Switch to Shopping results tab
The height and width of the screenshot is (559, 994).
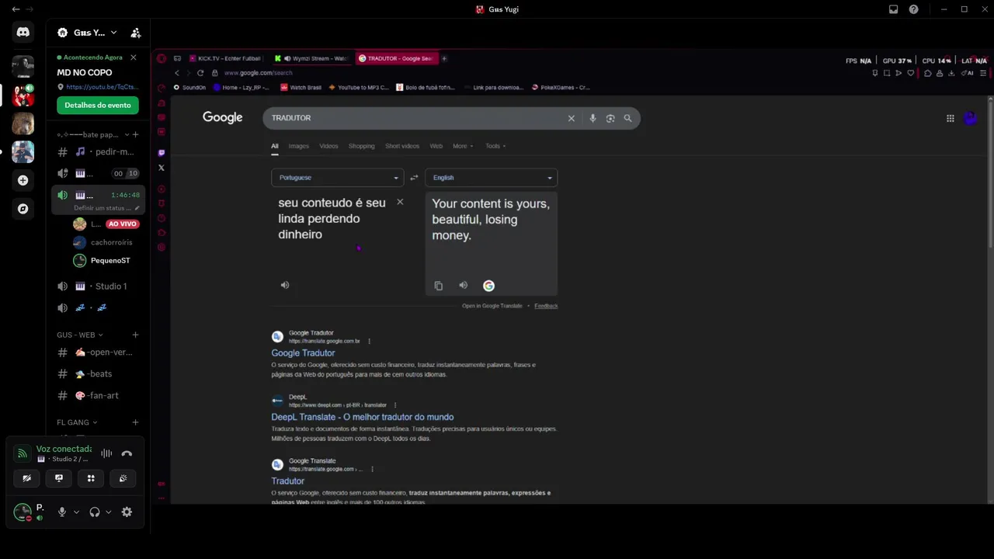(x=361, y=146)
